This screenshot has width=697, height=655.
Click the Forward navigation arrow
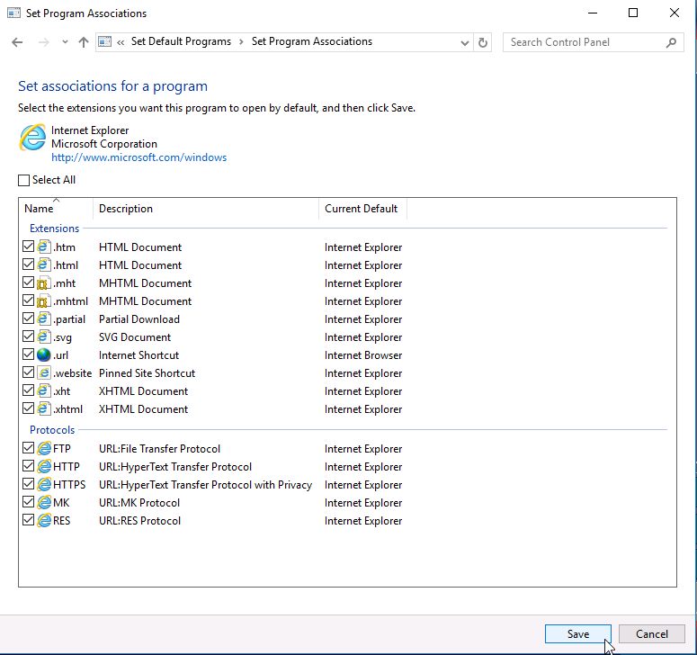43,42
